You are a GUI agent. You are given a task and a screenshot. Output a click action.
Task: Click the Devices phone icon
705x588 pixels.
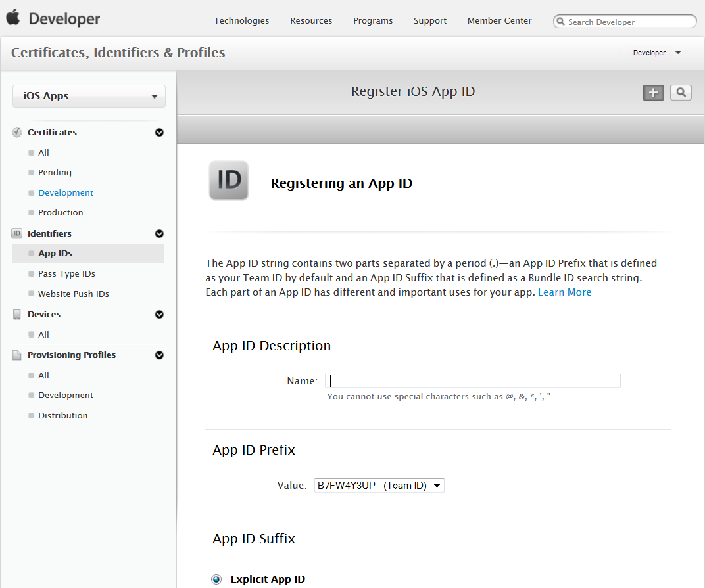[x=16, y=314]
